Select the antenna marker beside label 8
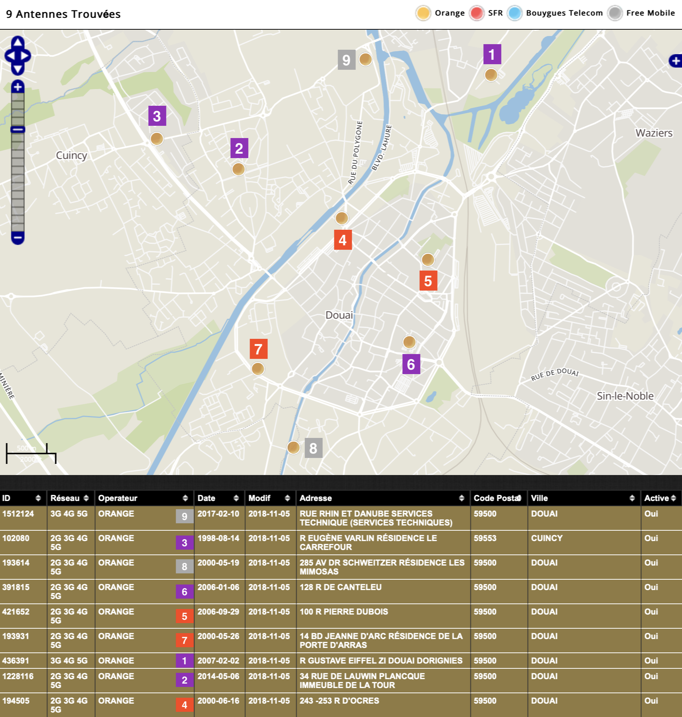682x717 pixels. tap(293, 447)
